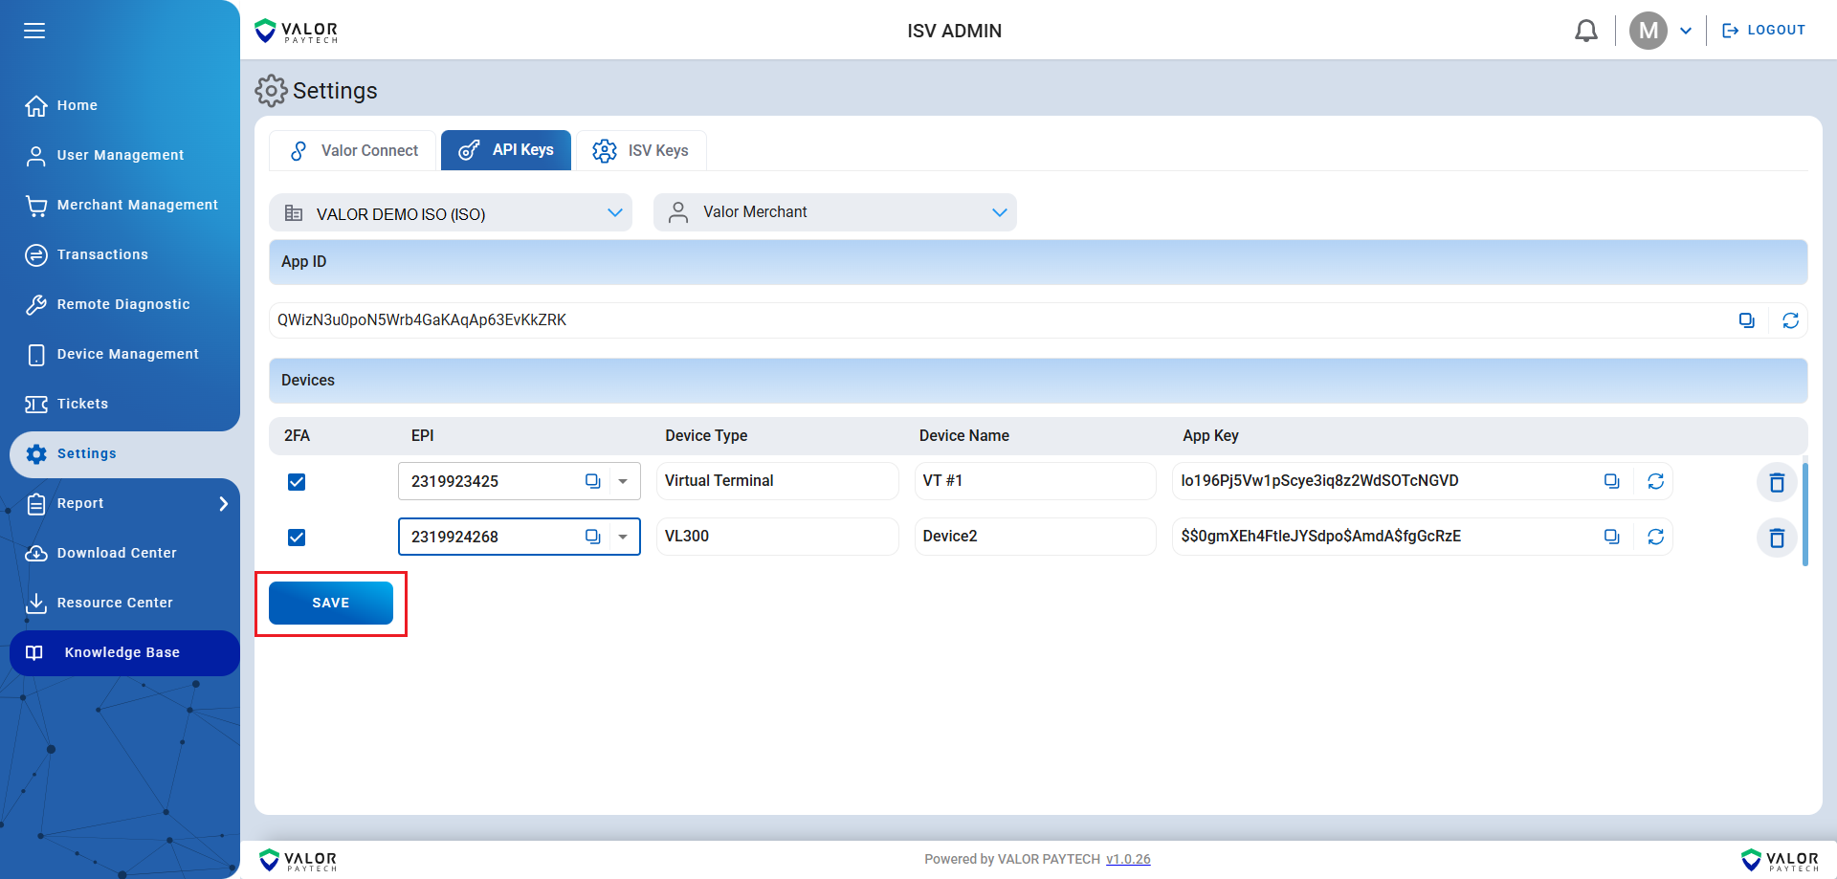This screenshot has width=1837, height=879.
Task: Switch to the ISV Keys tab
Action: [641, 150]
